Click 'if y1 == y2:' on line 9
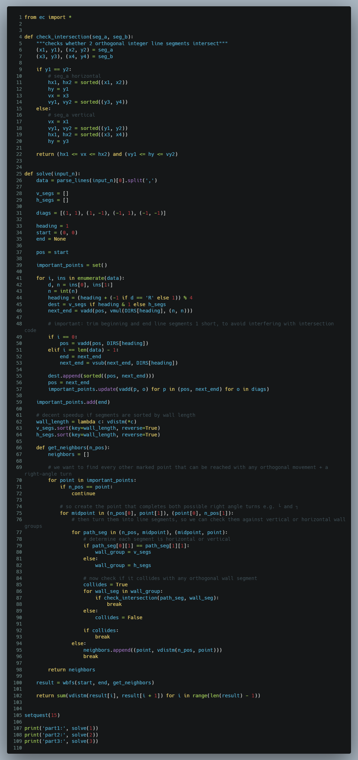The height and width of the screenshot is (760, 358). [54, 69]
